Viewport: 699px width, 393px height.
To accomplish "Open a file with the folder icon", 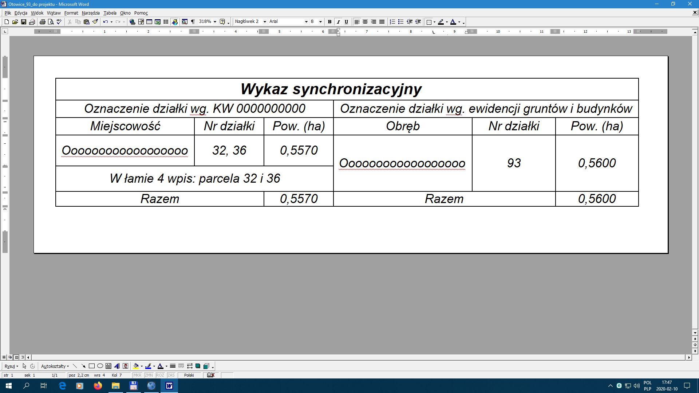I will coord(15,22).
